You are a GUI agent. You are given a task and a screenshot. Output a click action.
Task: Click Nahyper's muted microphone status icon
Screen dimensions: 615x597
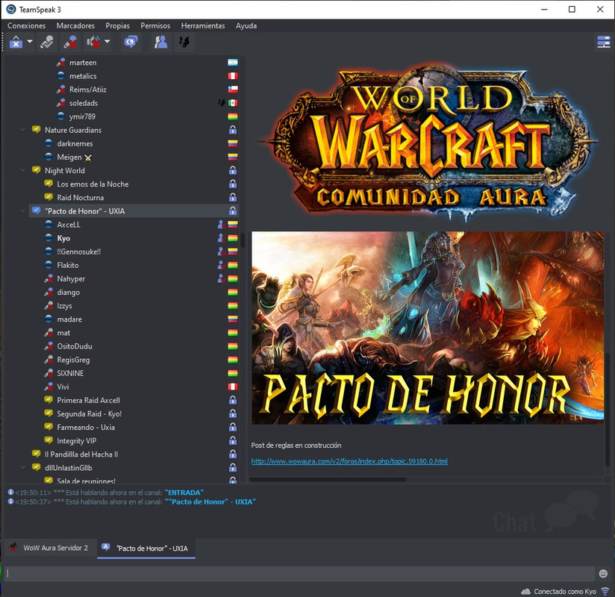click(49, 278)
